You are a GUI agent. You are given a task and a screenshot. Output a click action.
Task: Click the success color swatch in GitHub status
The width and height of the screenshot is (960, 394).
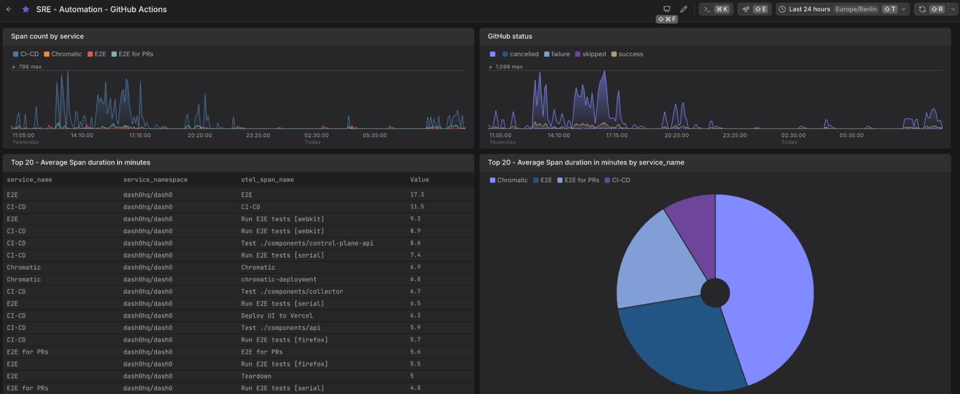point(614,54)
